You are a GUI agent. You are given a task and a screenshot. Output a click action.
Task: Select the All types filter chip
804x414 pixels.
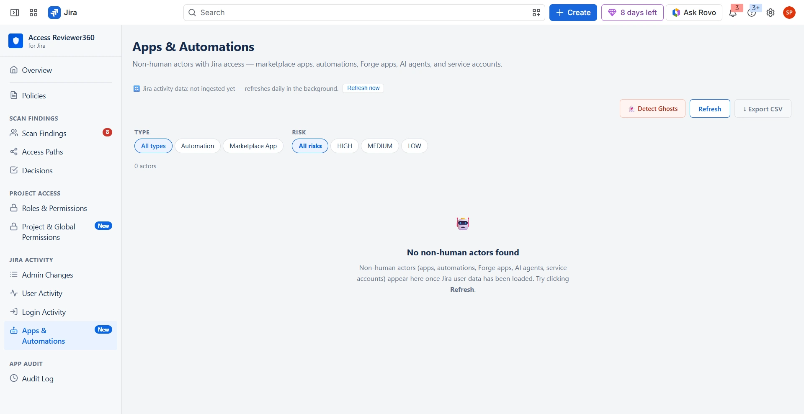click(153, 146)
